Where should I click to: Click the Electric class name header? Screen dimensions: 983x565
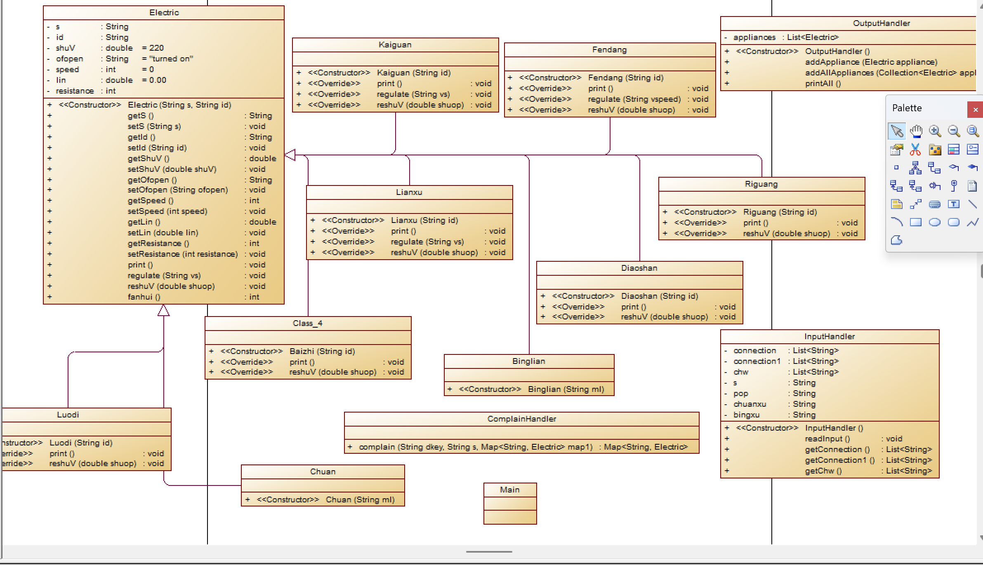tap(164, 13)
